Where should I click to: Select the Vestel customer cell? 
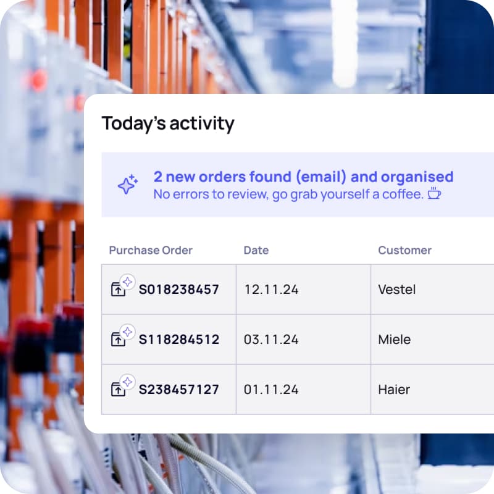coord(396,289)
